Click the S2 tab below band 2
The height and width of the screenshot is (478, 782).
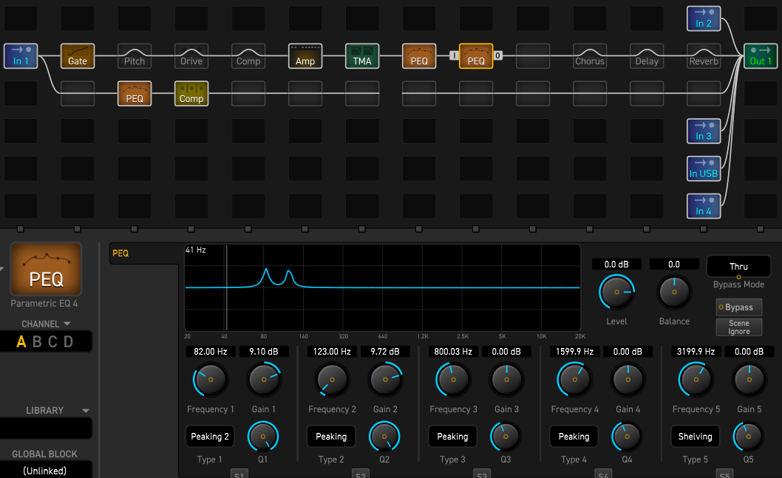[x=361, y=474]
